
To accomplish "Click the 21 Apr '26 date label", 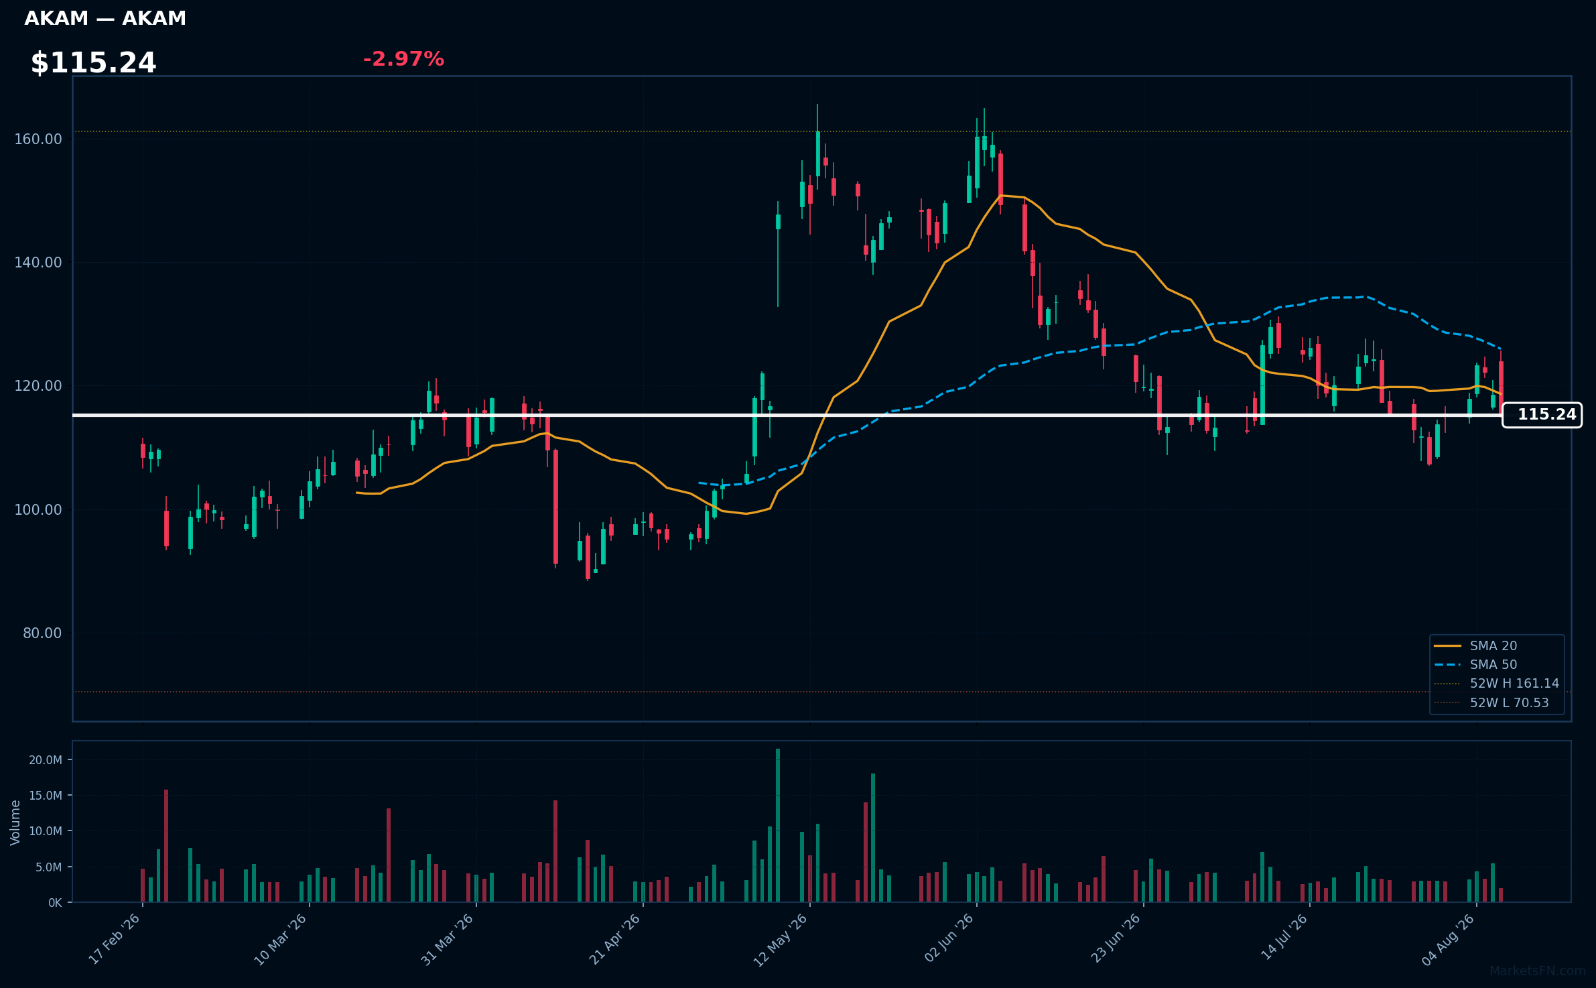I will point(615,939).
